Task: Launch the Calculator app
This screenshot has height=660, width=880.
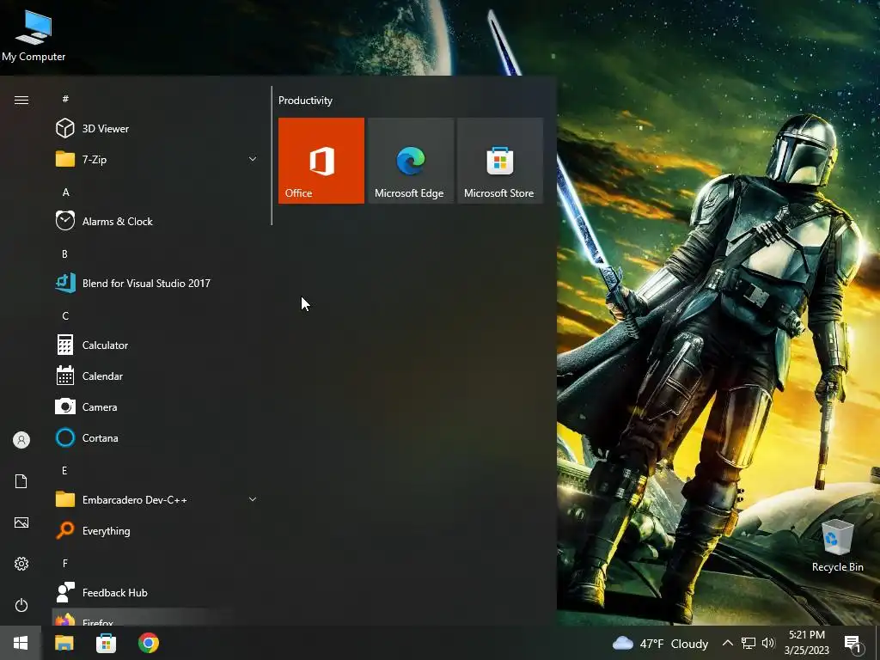Action: [156, 345]
